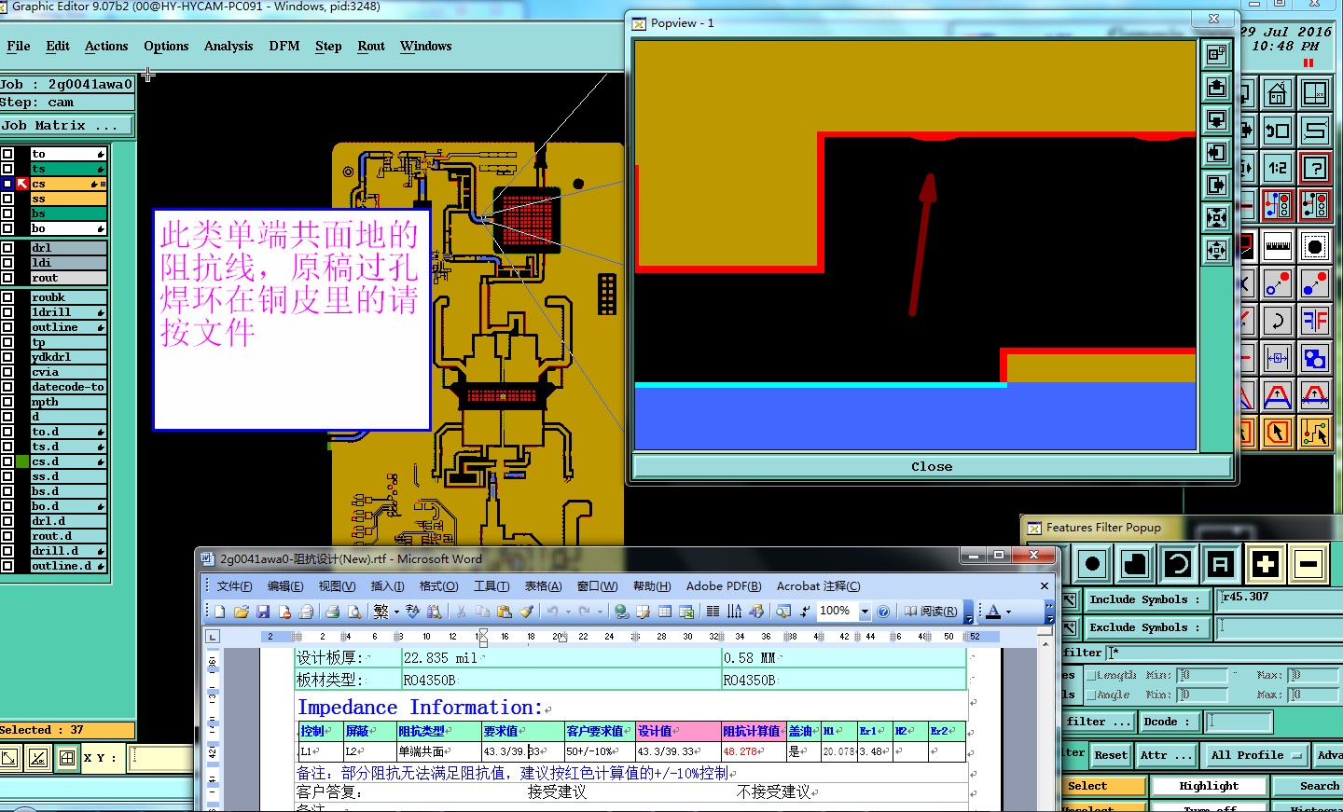The image size is (1343, 812).
Task: Click the first Popview side toolbar icon
Action: click(1216, 54)
